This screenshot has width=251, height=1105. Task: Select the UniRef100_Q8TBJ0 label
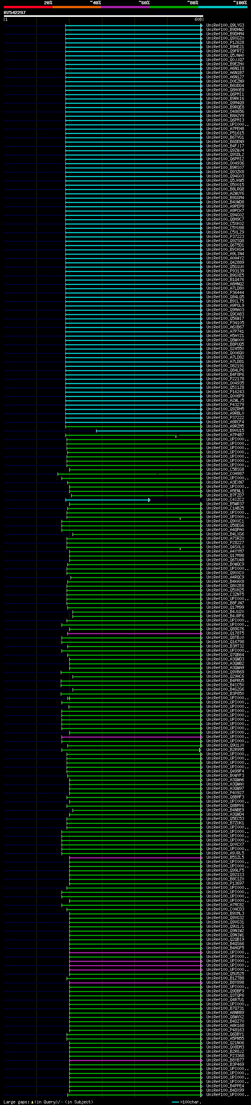[225, 637]
